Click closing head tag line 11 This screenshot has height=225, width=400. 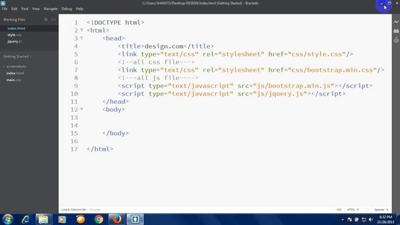pyautogui.click(x=115, y=101)
